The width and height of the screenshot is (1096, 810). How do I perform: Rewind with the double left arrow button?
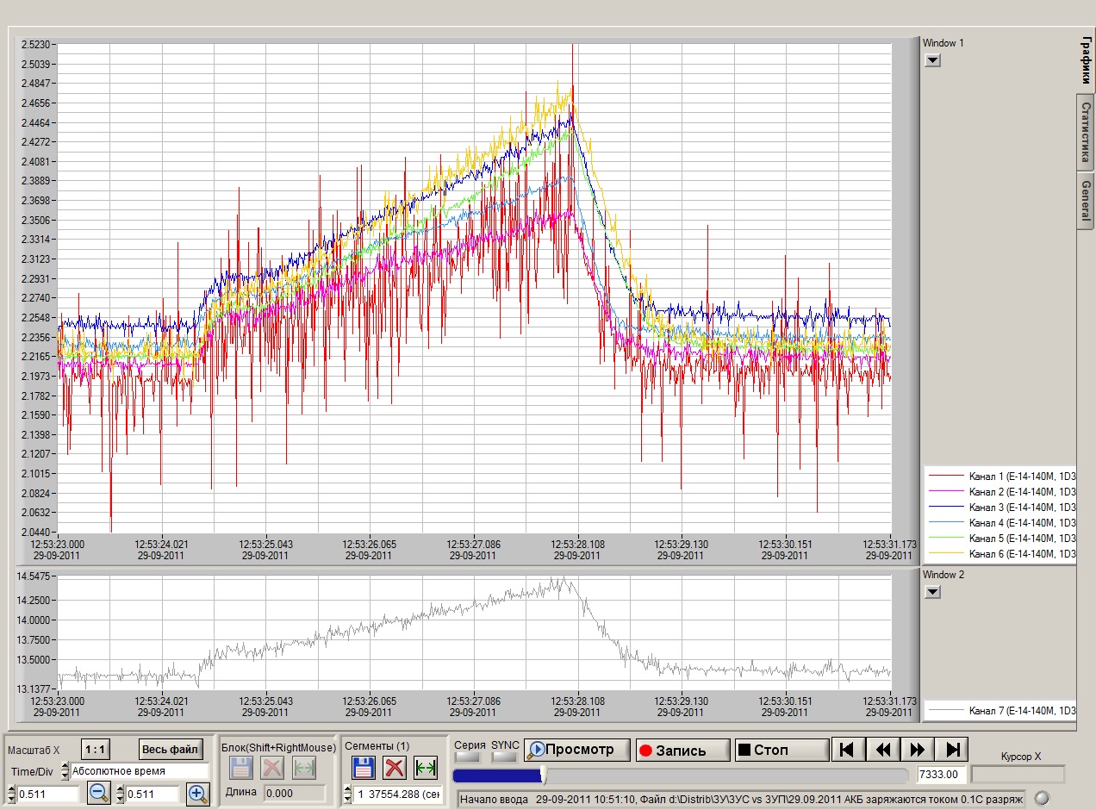coord(882,750)
